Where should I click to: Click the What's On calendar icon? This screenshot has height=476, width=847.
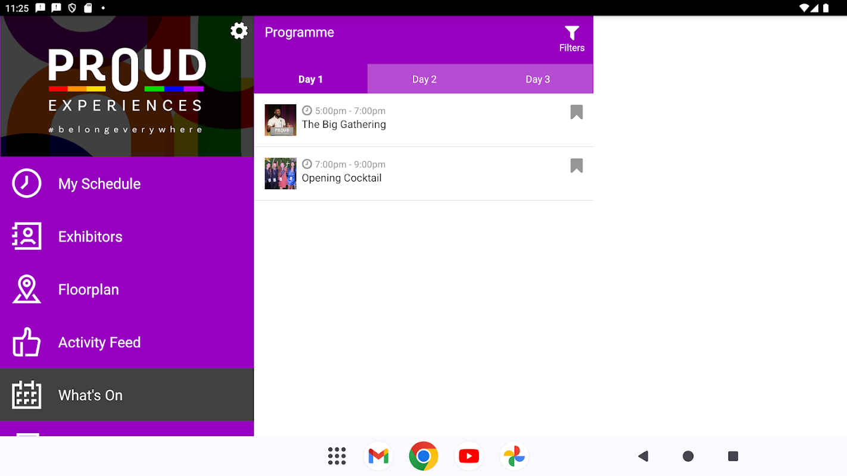27,394
